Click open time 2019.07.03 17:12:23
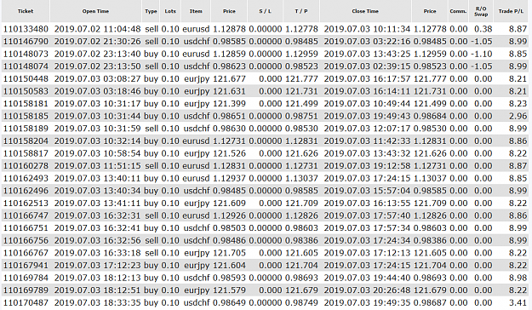Screen dimensions: 532x310 97,265
